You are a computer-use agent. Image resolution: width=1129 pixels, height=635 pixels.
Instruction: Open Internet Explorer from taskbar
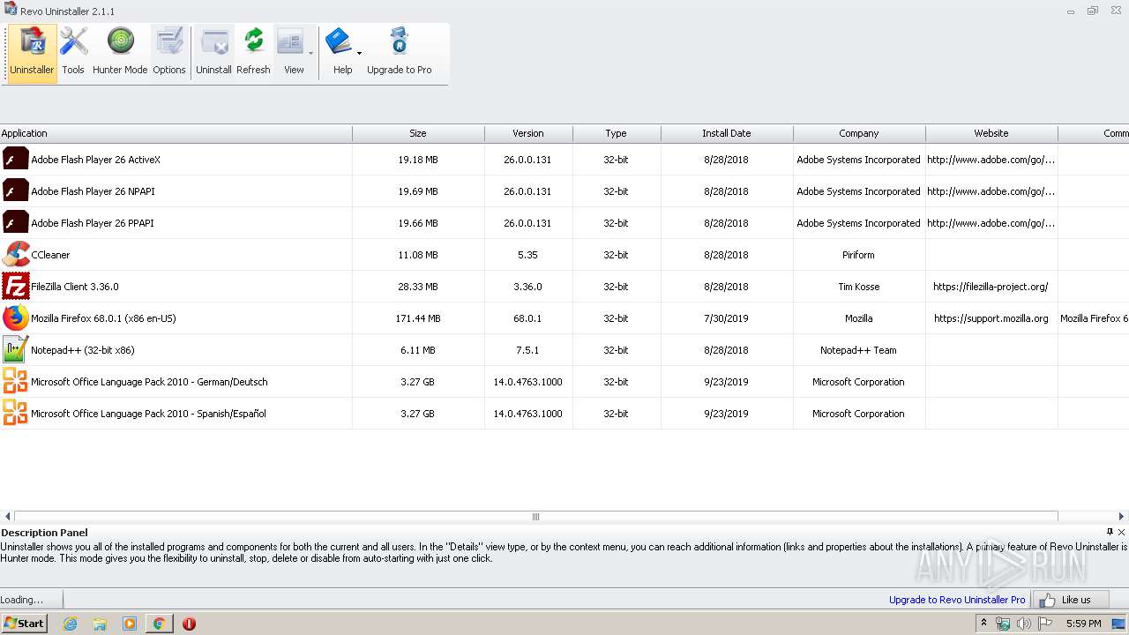pyautogui.click(x=70, y=624)
